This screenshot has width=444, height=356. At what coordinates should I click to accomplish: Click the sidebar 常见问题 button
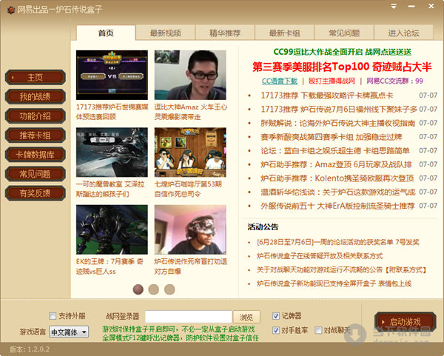click(x=35, y=174)
